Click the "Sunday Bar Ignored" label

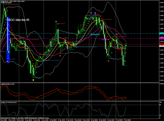coord(6,3)
